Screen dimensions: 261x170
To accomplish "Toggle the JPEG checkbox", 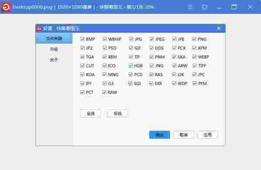I will (x=152, y=39).
